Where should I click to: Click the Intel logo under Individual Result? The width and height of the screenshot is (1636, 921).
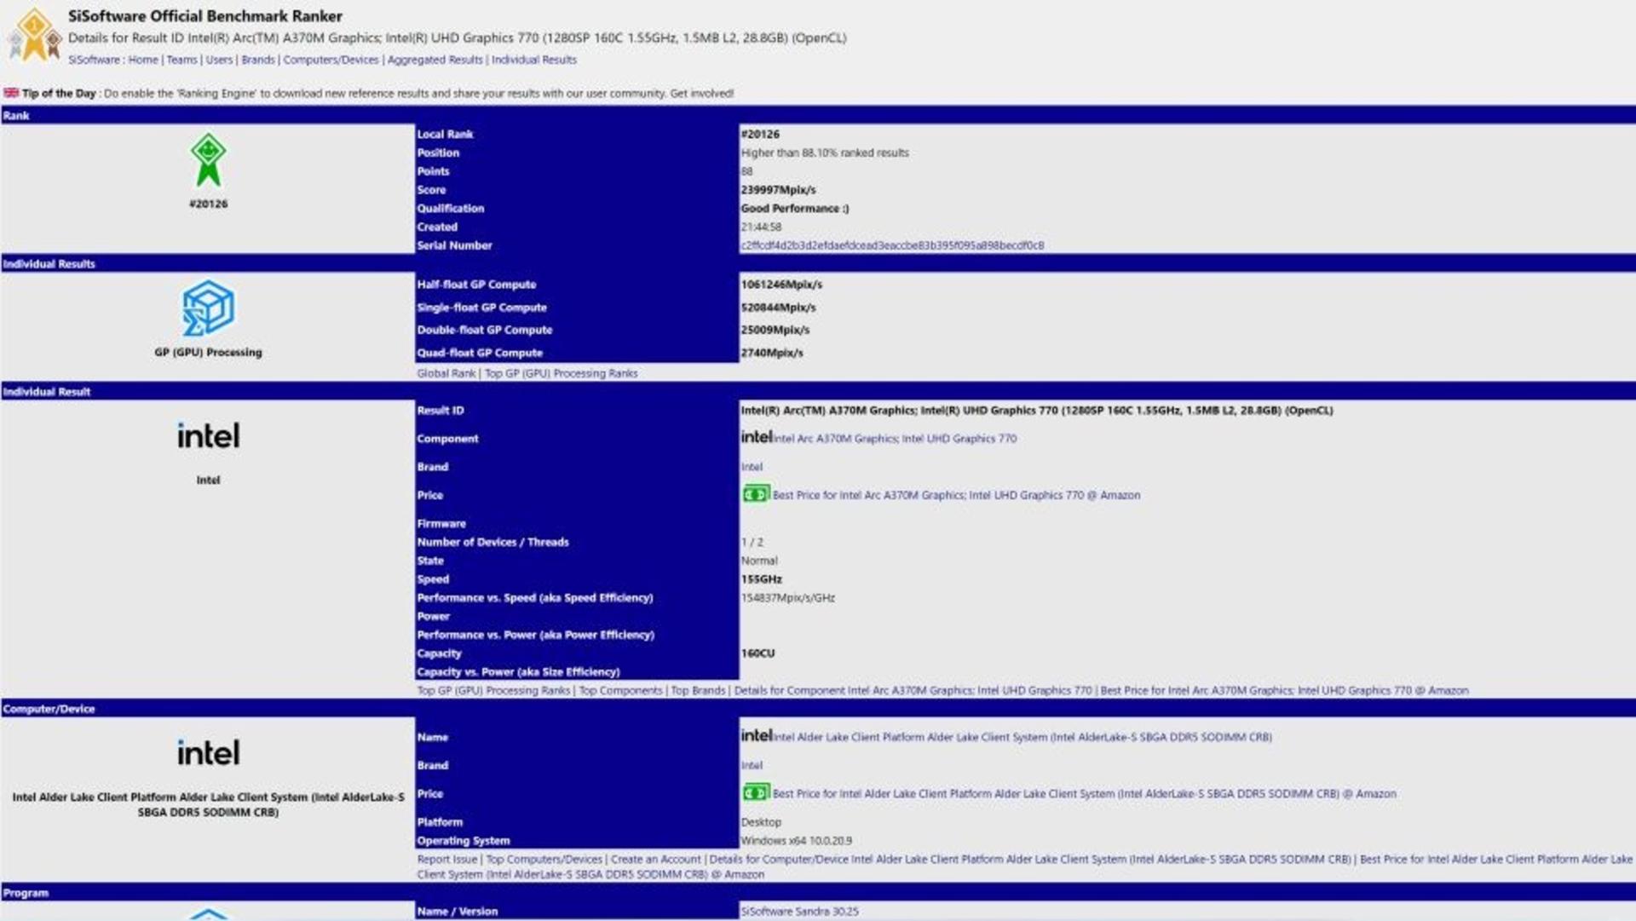208,435
